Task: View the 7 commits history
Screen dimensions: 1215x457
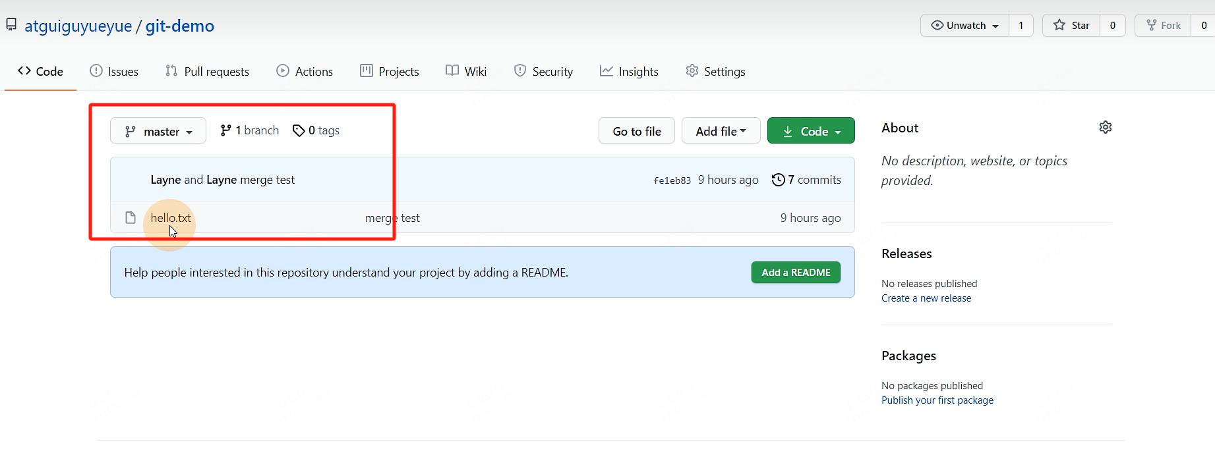Action: point(807,180)
